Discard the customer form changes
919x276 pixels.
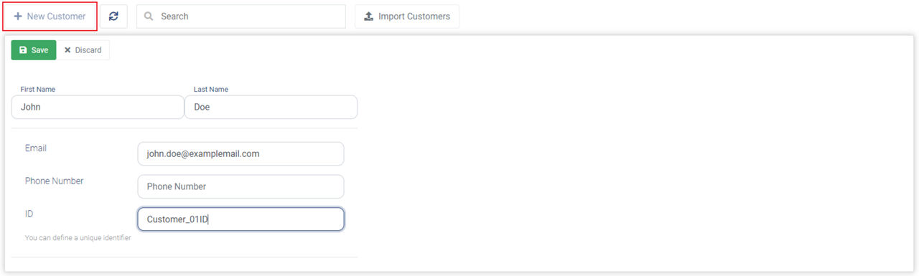(83, 50)
